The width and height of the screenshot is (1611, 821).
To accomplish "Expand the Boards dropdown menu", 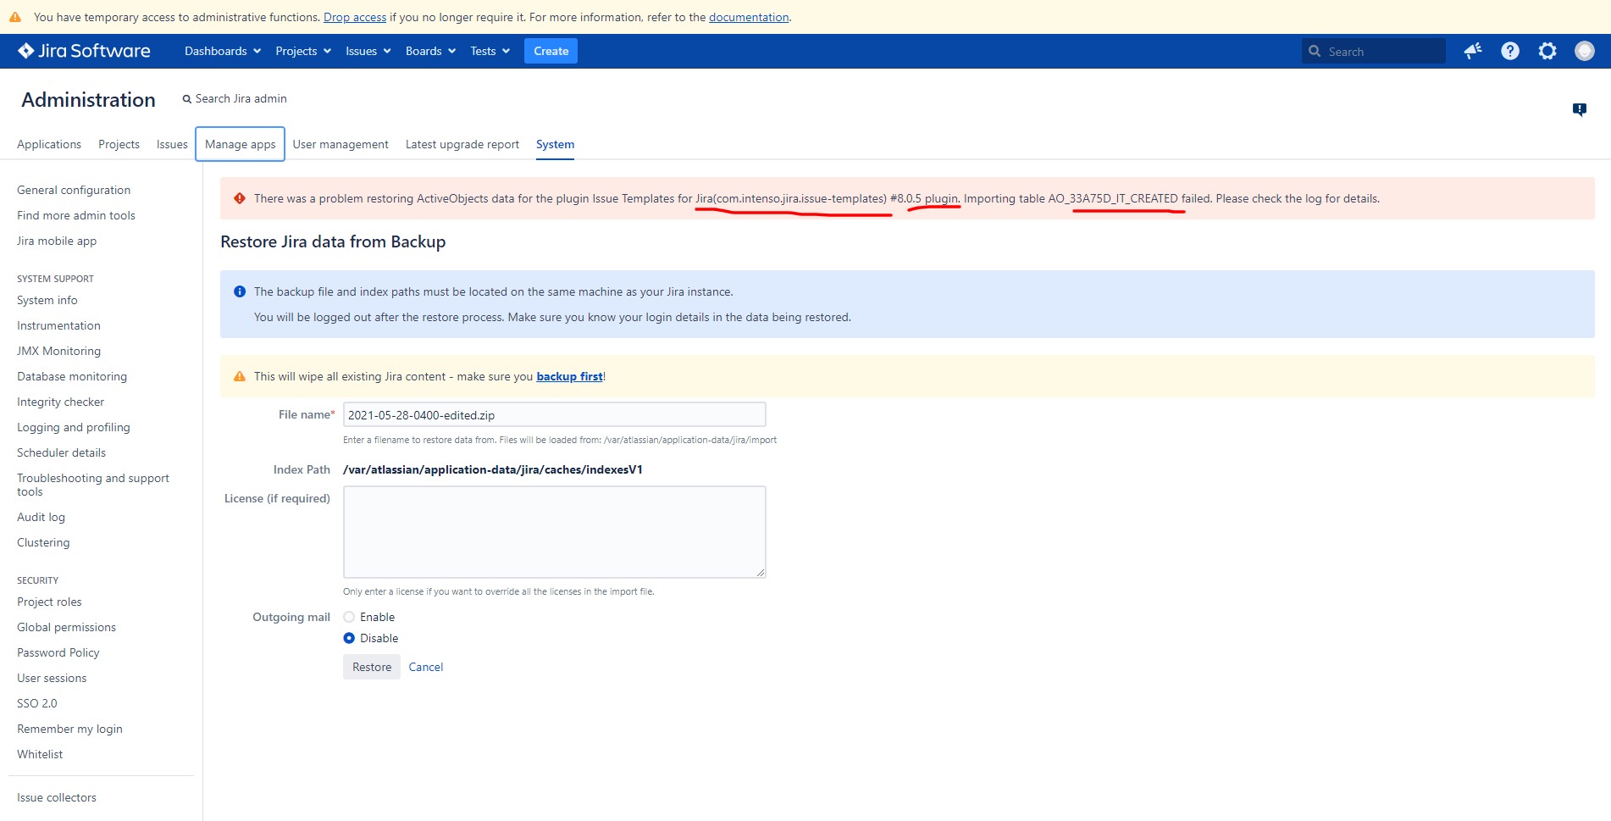I will (430, 51).
